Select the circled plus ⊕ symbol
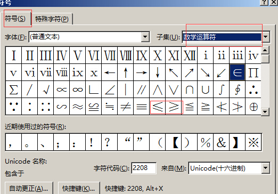278x194 pixels. coord(254,107)
